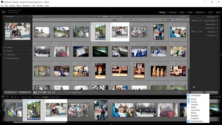Image resolution: width=222 pixels, height=125 pixels.
Task: Go back with the filmstrip left arrow
Action: pos(15,97)
